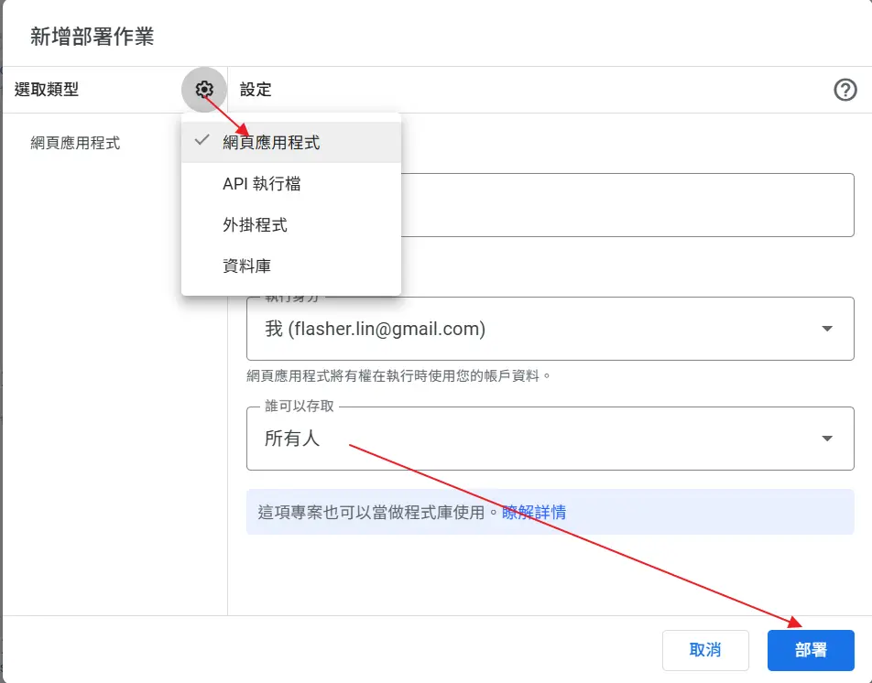Cancel the dialog with 取消
This screenshot has height=683, width=872.
(x=704, y=650)
